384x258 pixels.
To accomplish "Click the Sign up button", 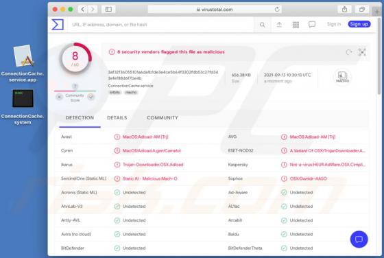I will (359, 24).
